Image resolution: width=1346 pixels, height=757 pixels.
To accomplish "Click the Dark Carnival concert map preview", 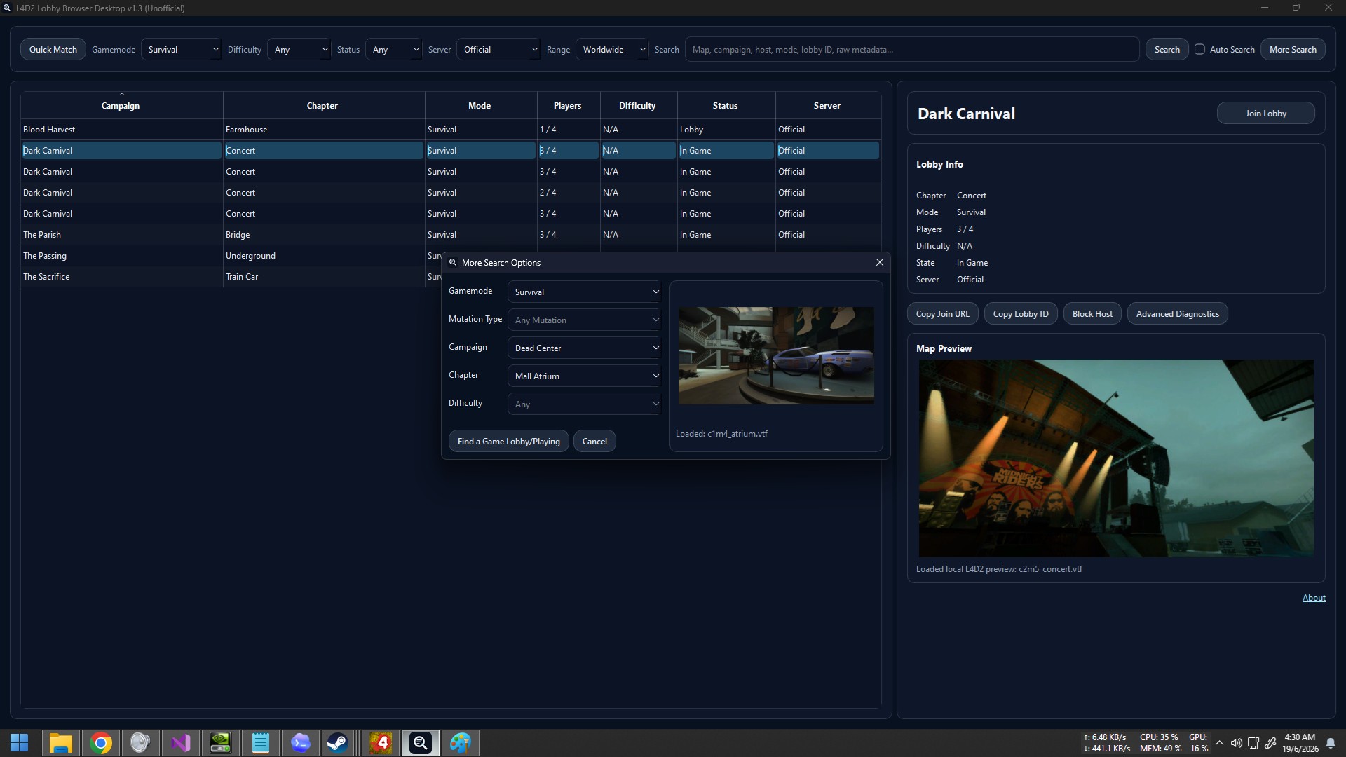I will (1116, 458).
